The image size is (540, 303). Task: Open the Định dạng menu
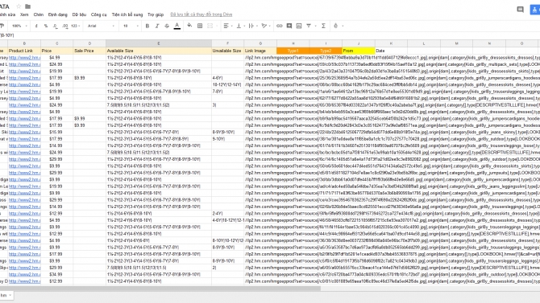pyautogui.click(x=57, y=14)
